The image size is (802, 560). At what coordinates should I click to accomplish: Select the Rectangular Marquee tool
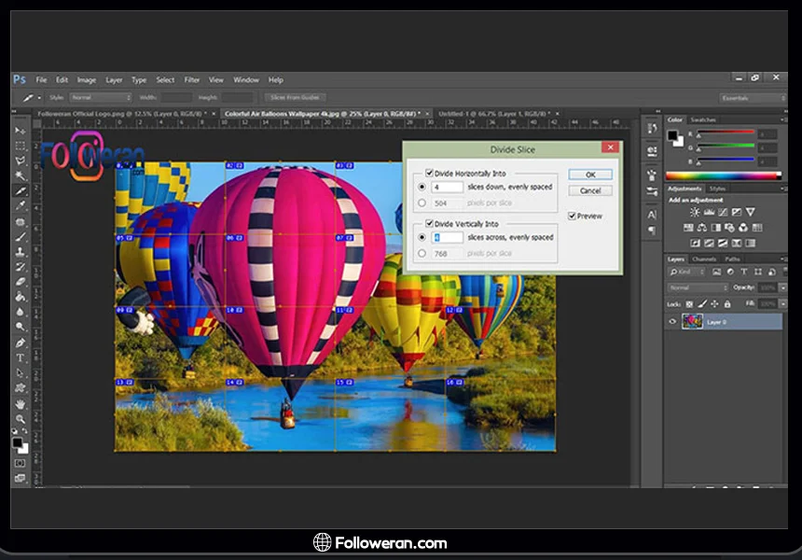tap(21, 146)
